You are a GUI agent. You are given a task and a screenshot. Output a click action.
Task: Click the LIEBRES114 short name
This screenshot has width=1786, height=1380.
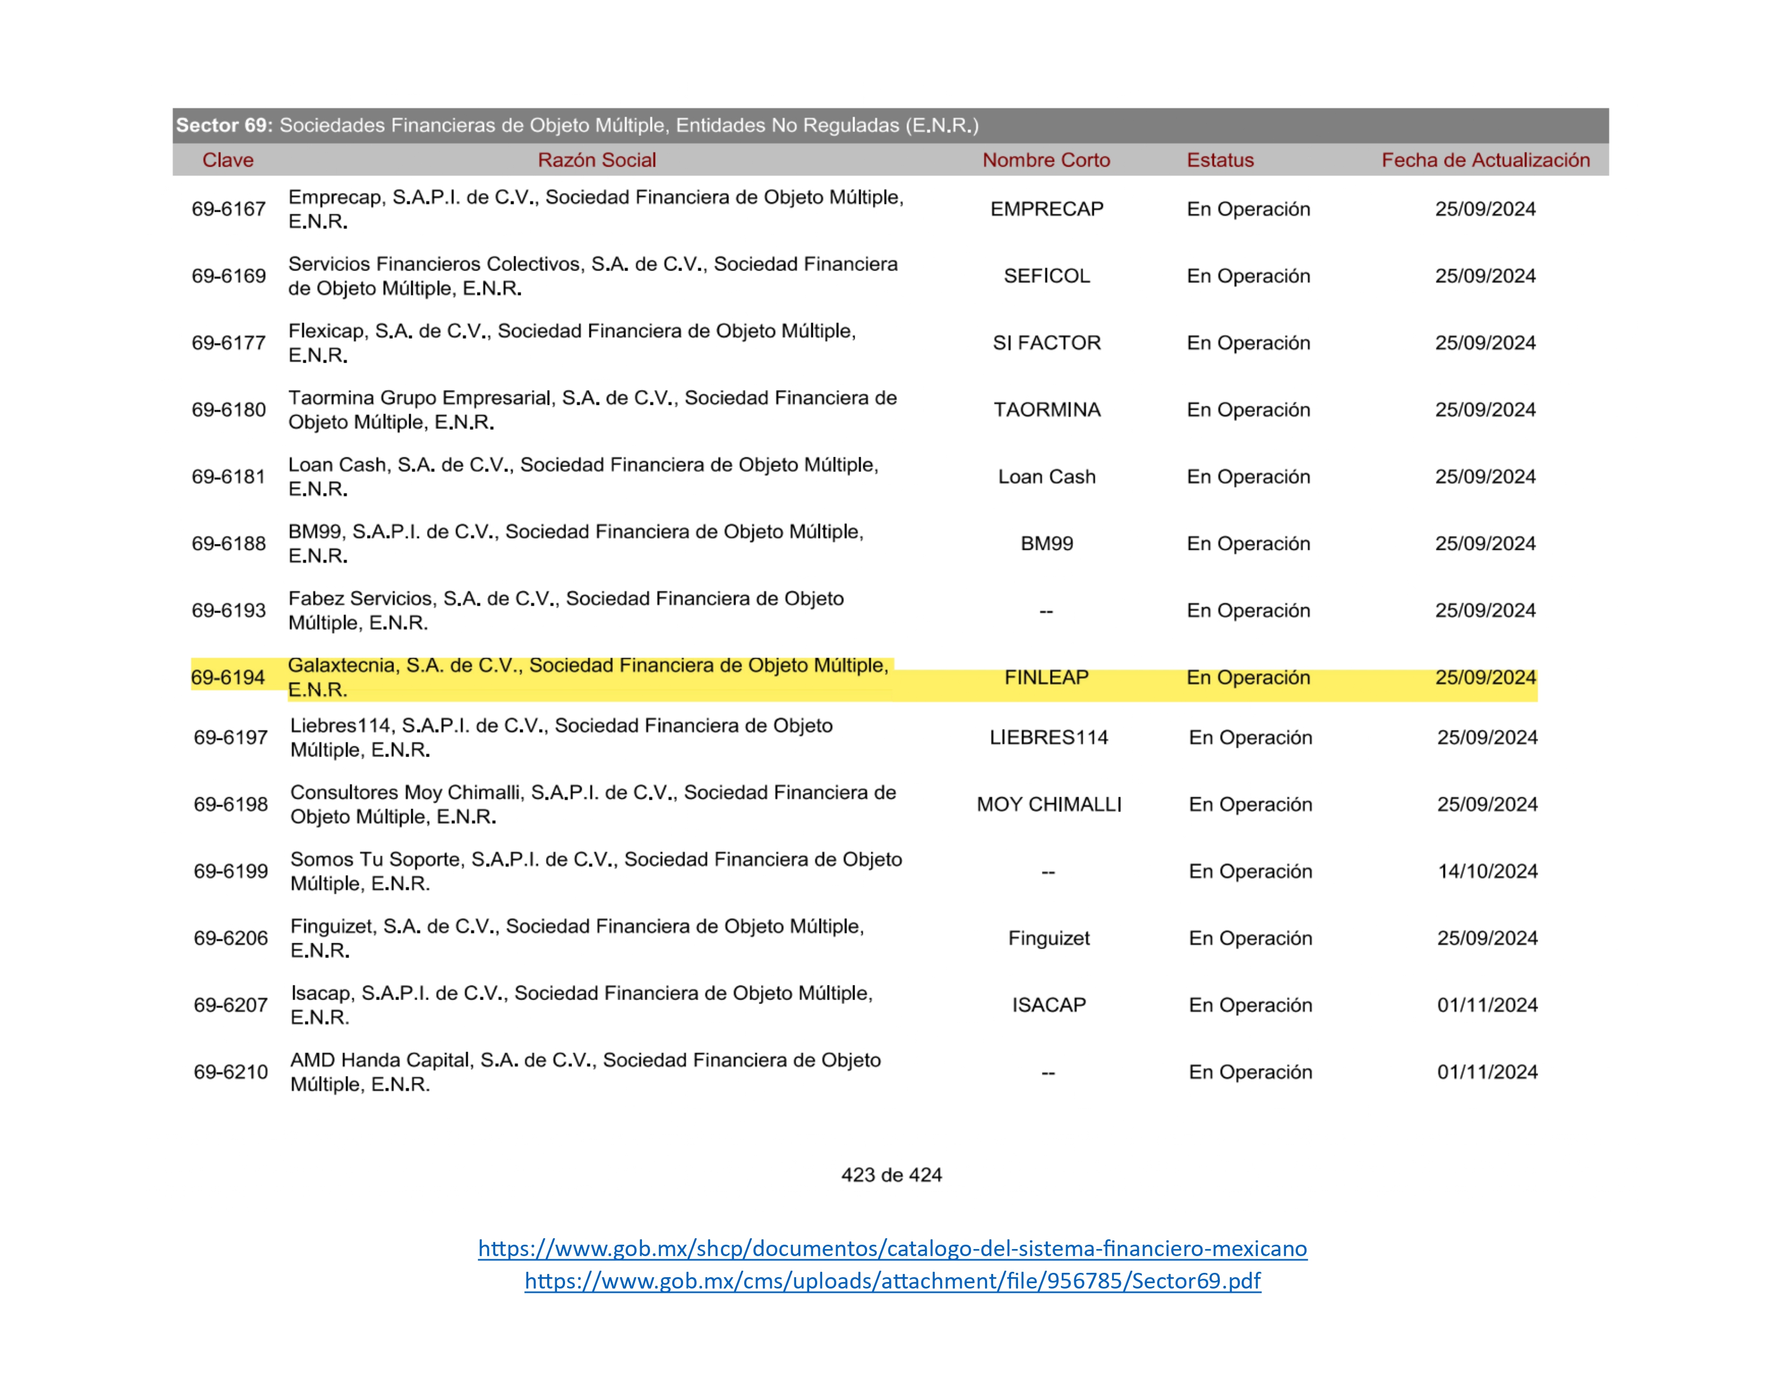point(1049,738)
